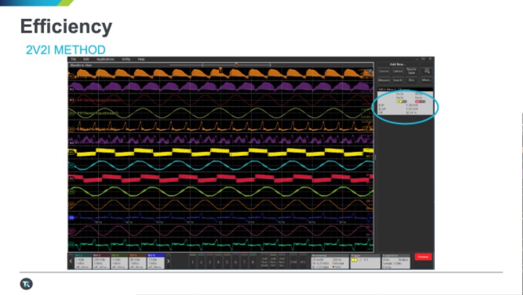The image size is (523, 295).
Task: Open the Applications menu
Action: (x=105, y=60)
